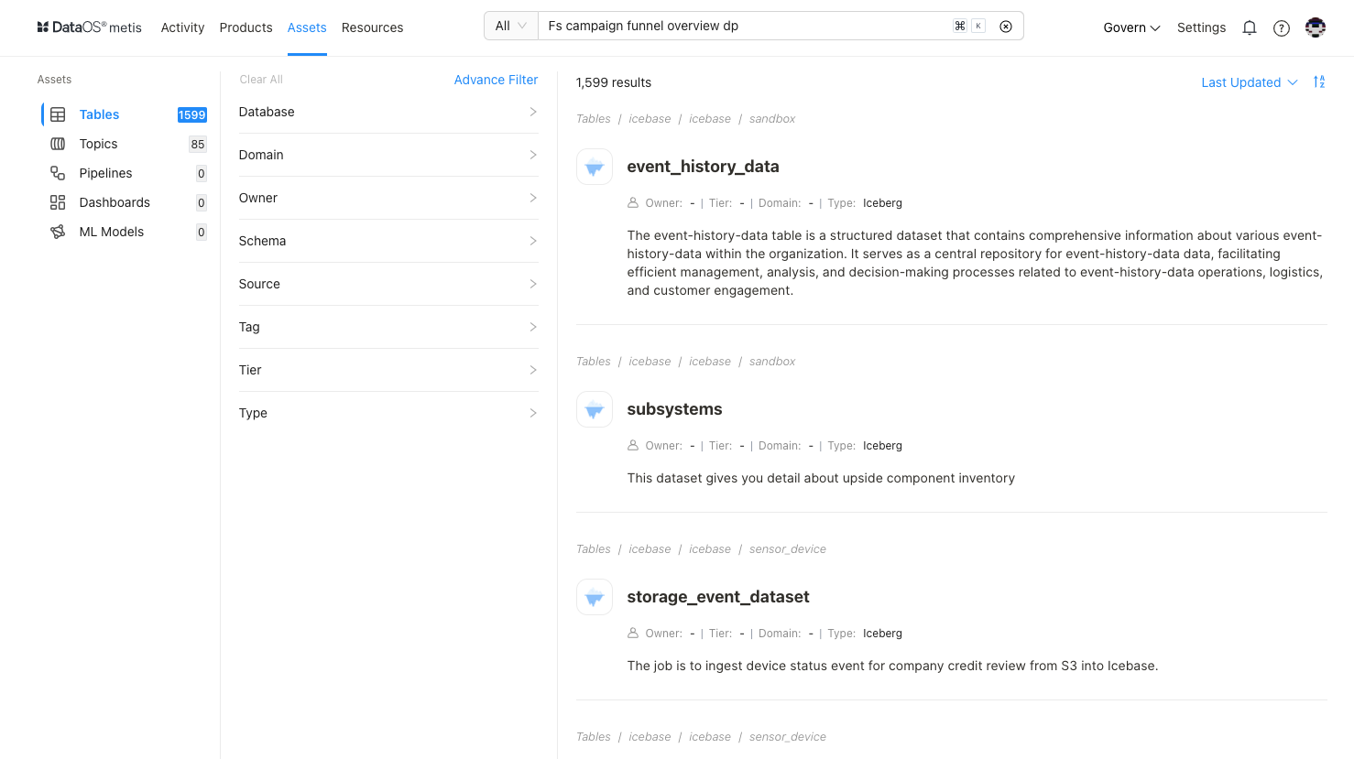Open the user profile avatar

[x=1316, y=27]
